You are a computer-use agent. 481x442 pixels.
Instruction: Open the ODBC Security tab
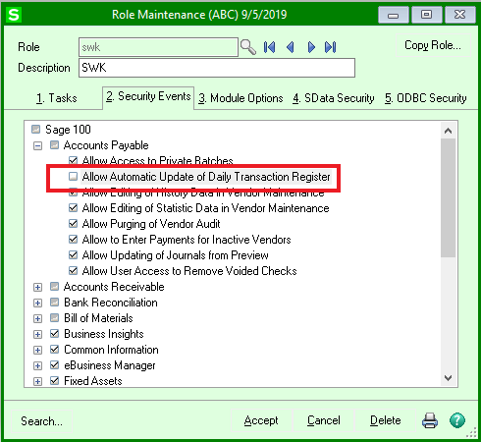click(426, 98)
